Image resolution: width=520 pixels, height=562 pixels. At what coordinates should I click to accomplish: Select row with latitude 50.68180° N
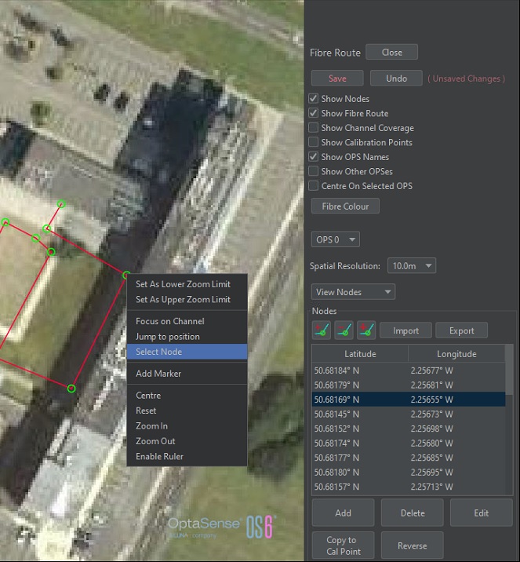click(409, 473)
